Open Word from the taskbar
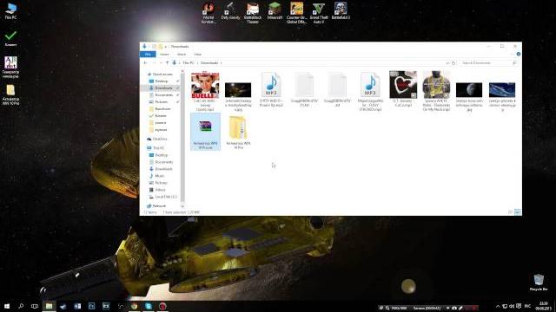Screen dimensions: 556x312 click(x=77, y=306)
